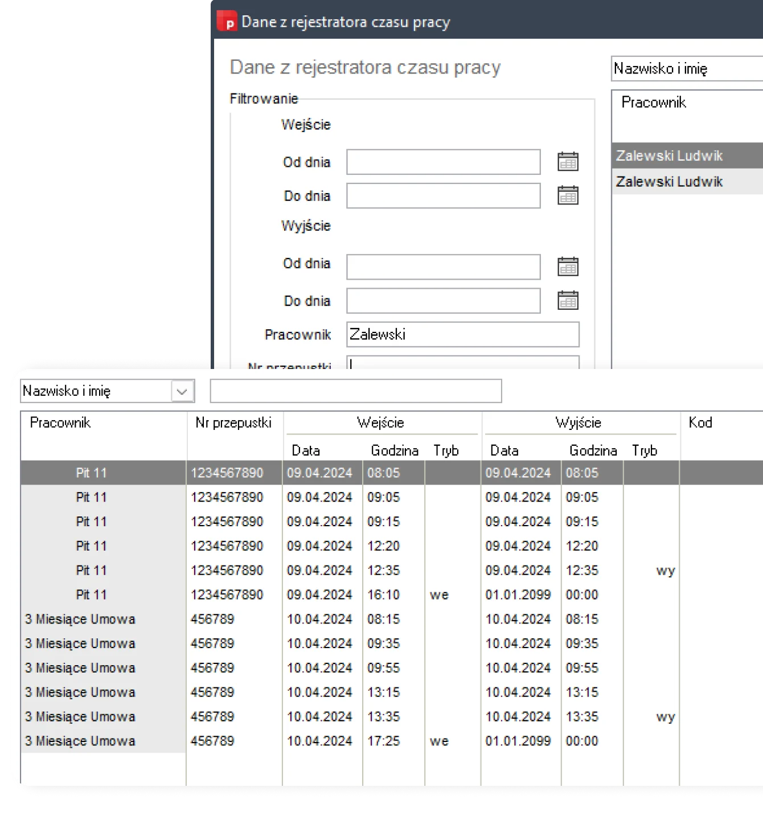Click the Wejście date 10.04.2024 in the 13:35 row

point(319,717)
